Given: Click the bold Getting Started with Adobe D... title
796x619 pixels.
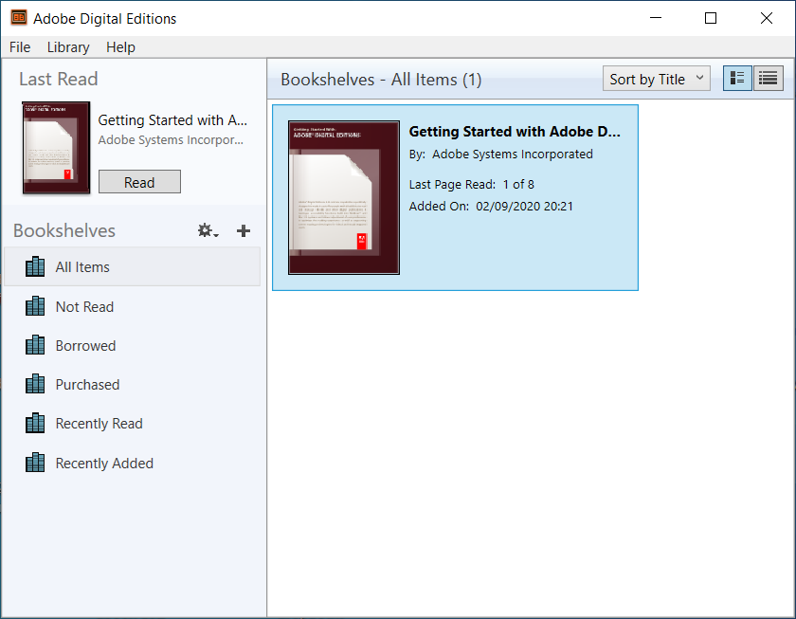Looking at the screenshot, I should (x=515, y=132).
